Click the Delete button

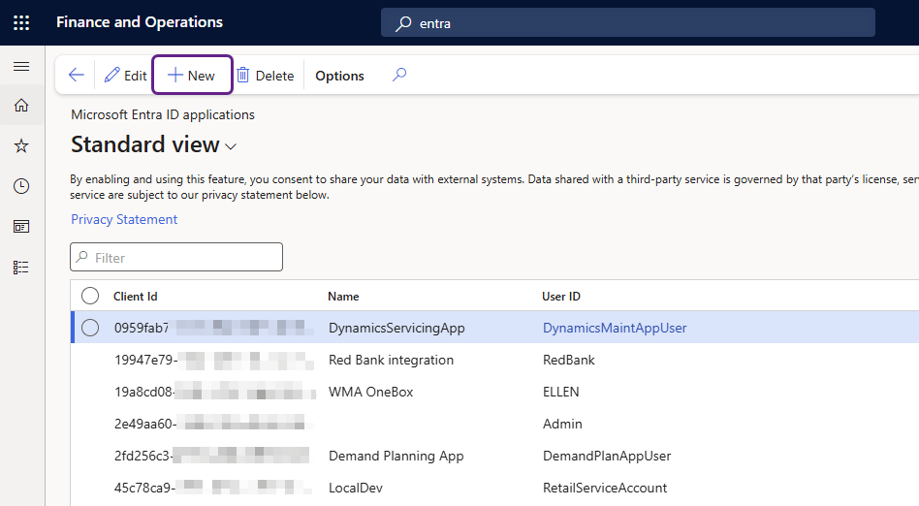pos(265,76)
